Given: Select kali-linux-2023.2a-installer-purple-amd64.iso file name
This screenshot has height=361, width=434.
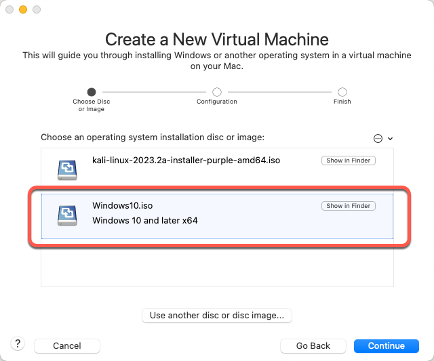Looking at the screenshot, I should [x=186, y=161].
